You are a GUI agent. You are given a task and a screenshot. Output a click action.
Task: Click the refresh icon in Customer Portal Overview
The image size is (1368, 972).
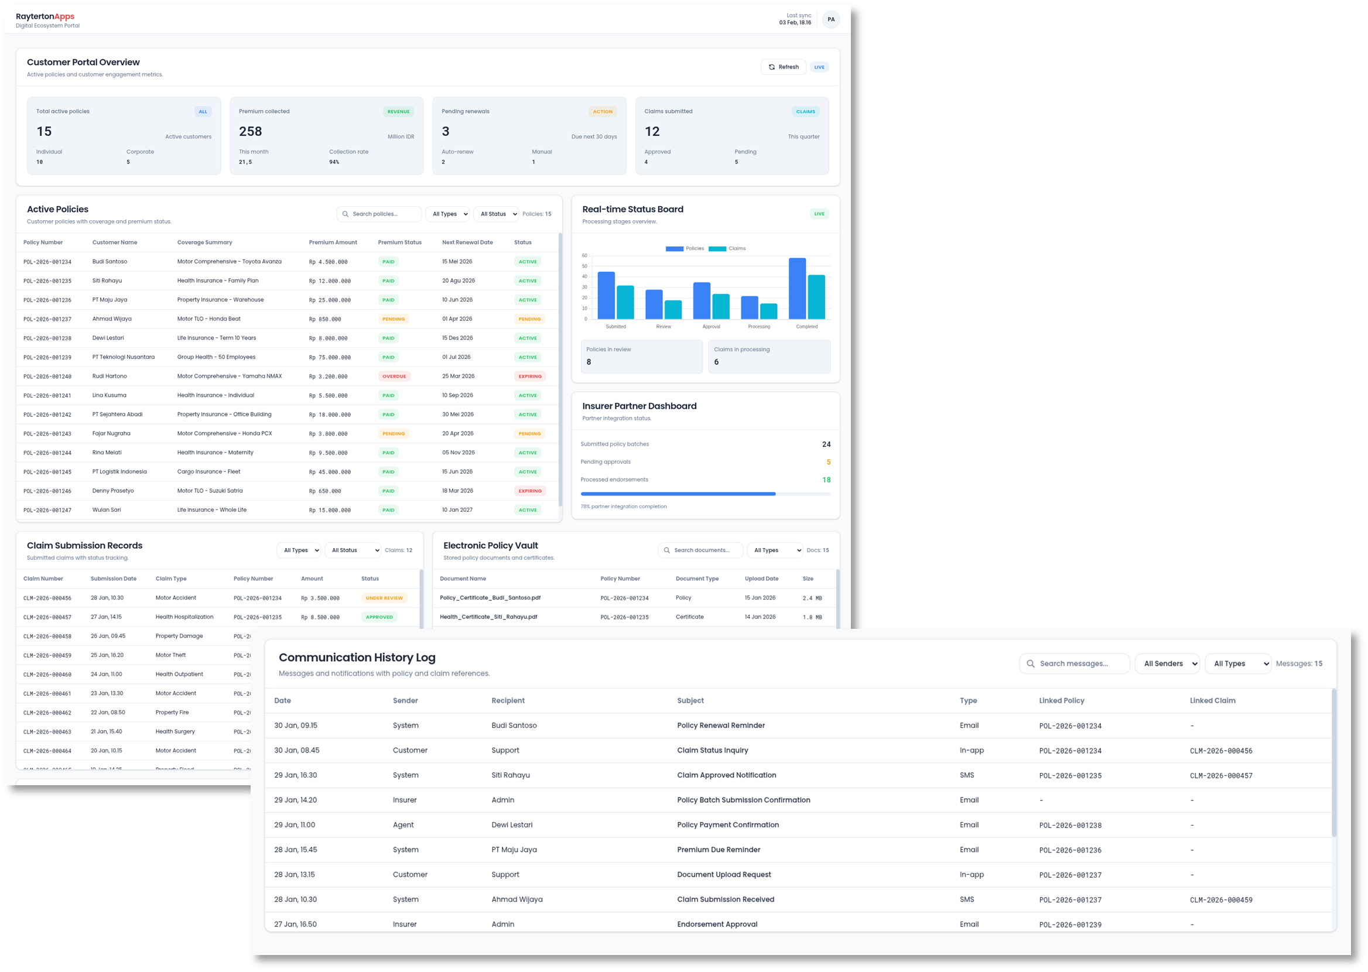tap(771, 66)
